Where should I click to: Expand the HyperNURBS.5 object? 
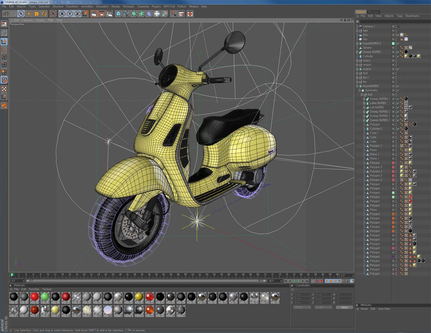pyautogui.click(x=357, y=43)
